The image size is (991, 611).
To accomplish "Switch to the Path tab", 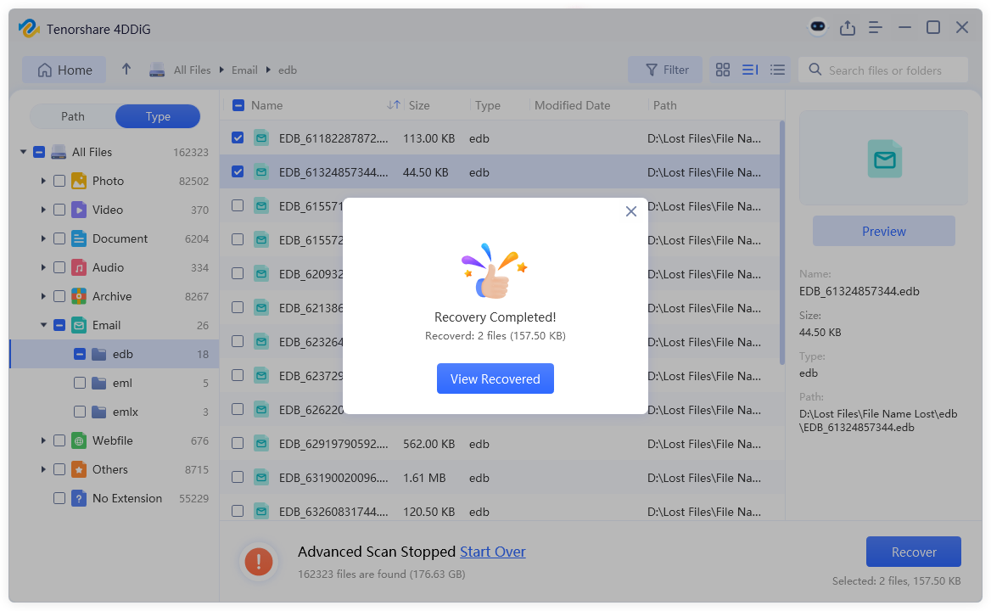I will 73,116.
